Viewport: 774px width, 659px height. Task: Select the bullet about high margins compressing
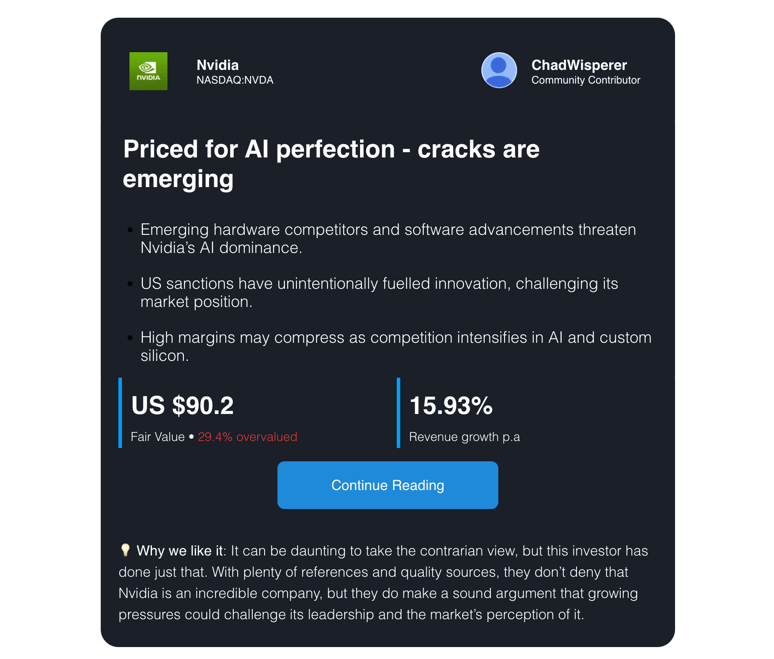click(395, 347)
